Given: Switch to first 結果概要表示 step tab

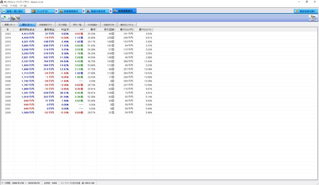Looking at the screenshot, I should coord(70,11).
